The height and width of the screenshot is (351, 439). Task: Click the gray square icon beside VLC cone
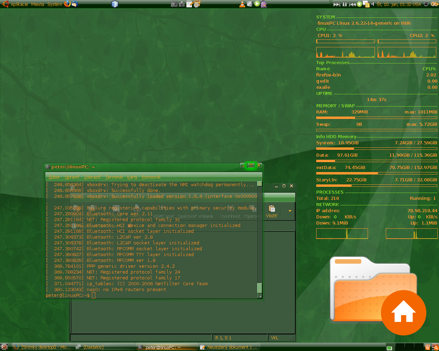(x=249, y=4)
